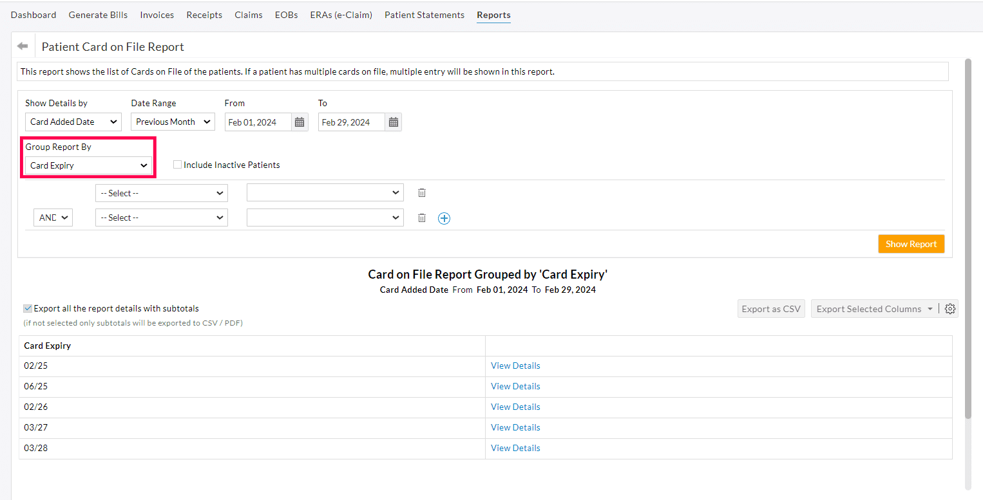Screen dimensions: 983x500
Task: Uncheck exporting all report details with subtotals
Action: pyautogui.click(x=26, y=308)
